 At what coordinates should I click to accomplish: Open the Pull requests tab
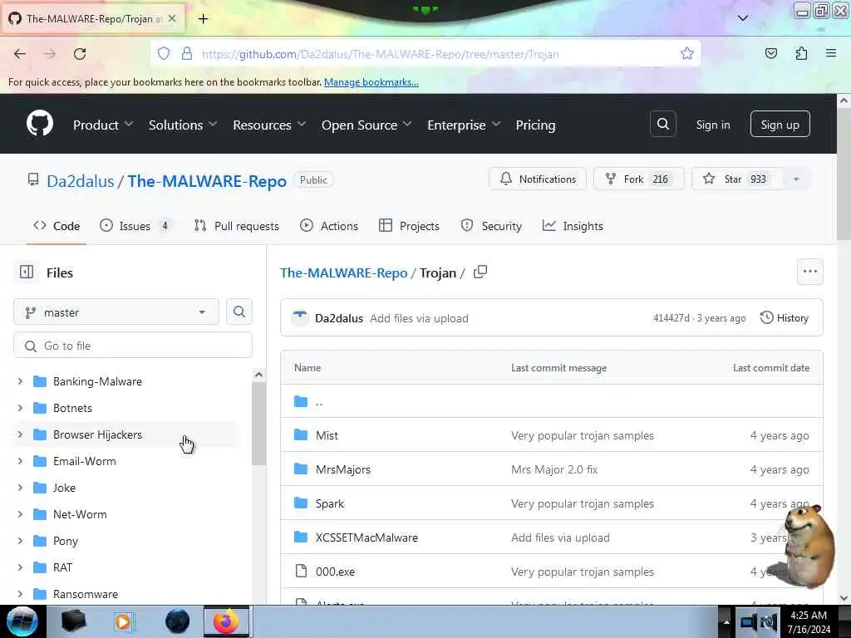236,226
